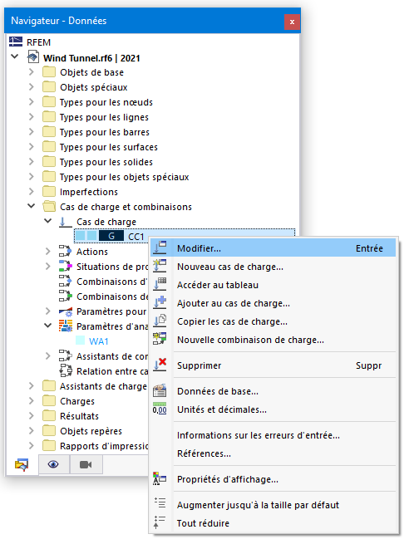Click the Données de base icon
The width and height of the screenshot is (404, 544).
pos(160,390)
